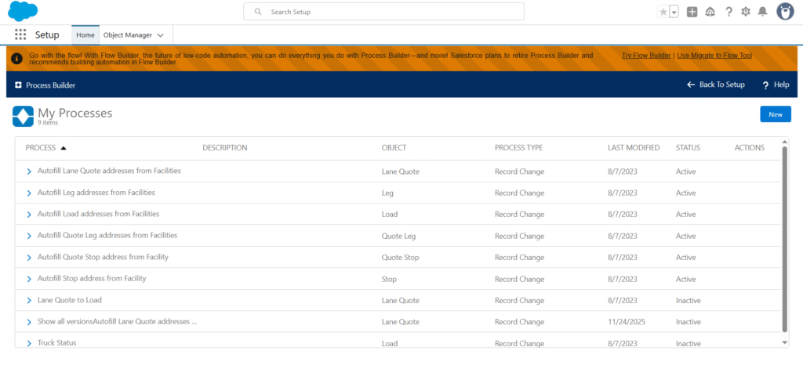The image size is (803, 365).
Task: Open the Favorites star icon
Action: point(663,12)
